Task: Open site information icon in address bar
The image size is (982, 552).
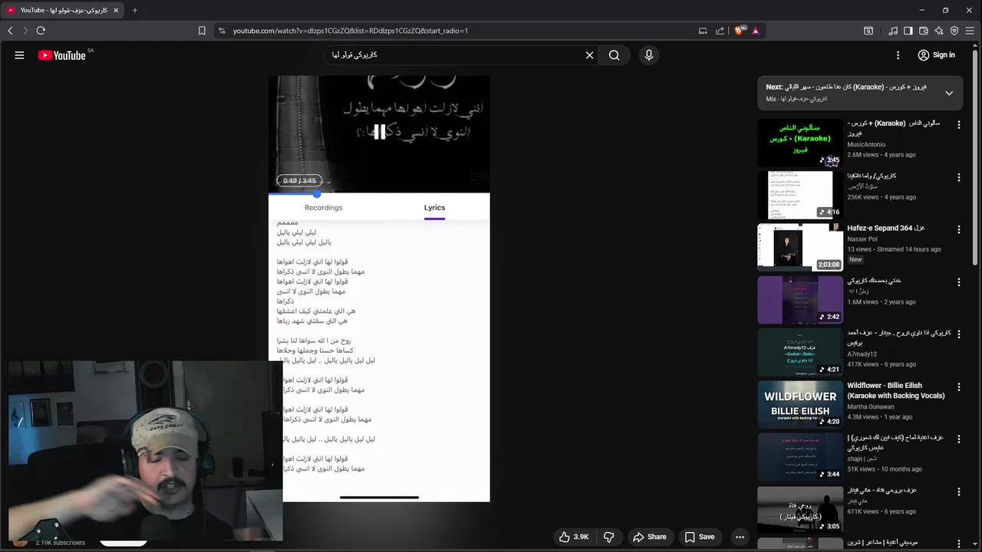Action: (x=222, y=31)
